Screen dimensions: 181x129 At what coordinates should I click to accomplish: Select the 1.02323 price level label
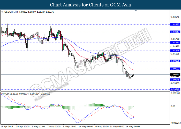point(175,25)
